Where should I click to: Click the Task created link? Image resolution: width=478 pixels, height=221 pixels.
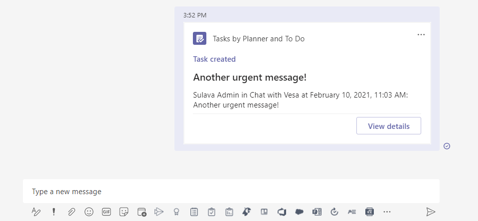pyautogui.click(x=214, y=59)
